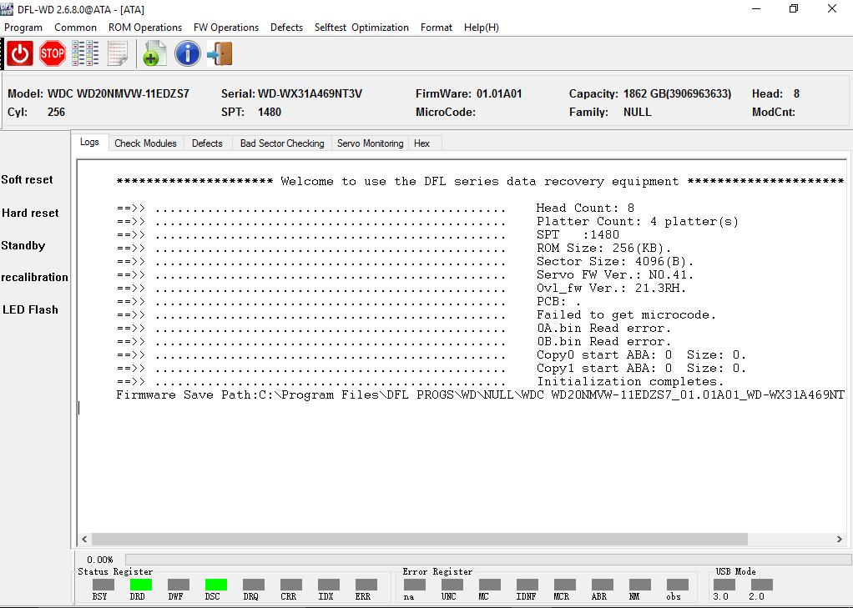
Task: Click the log horizontal scrollbar thumb
Action: [x=420, y=539]
